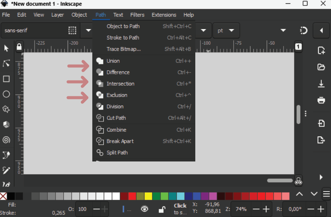Screen dimensions: 331x217
Task: Choose the Rectangle tool
Action: pyautogui.click(x=6, y=79)
